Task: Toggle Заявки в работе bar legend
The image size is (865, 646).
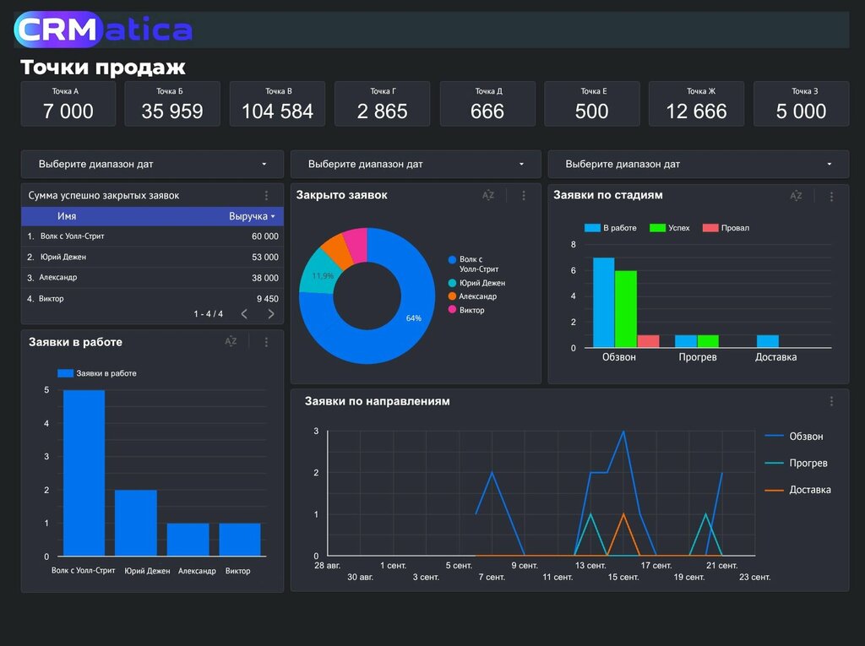Action: tap(97, 373)
